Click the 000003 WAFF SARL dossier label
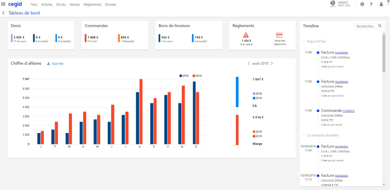Viewport: 390px width, 190px height. (344, 4)
